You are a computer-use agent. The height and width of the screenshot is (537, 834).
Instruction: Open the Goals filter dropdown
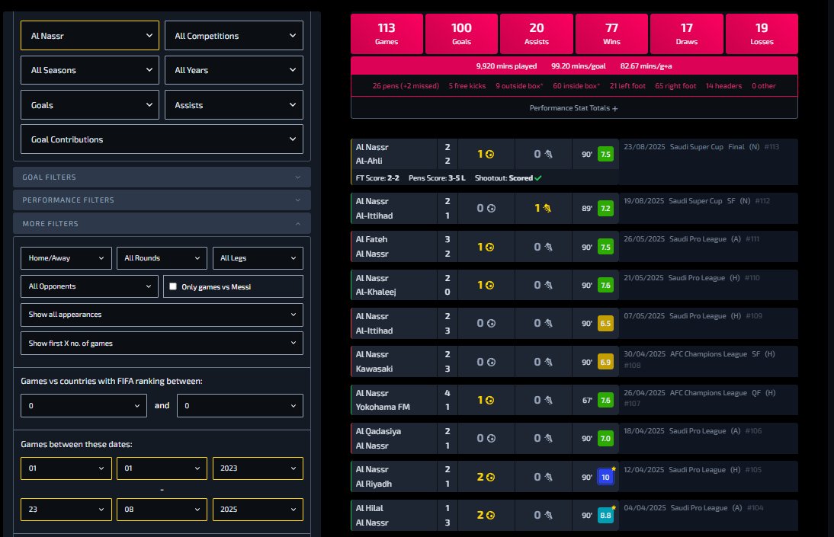point(90,105)
